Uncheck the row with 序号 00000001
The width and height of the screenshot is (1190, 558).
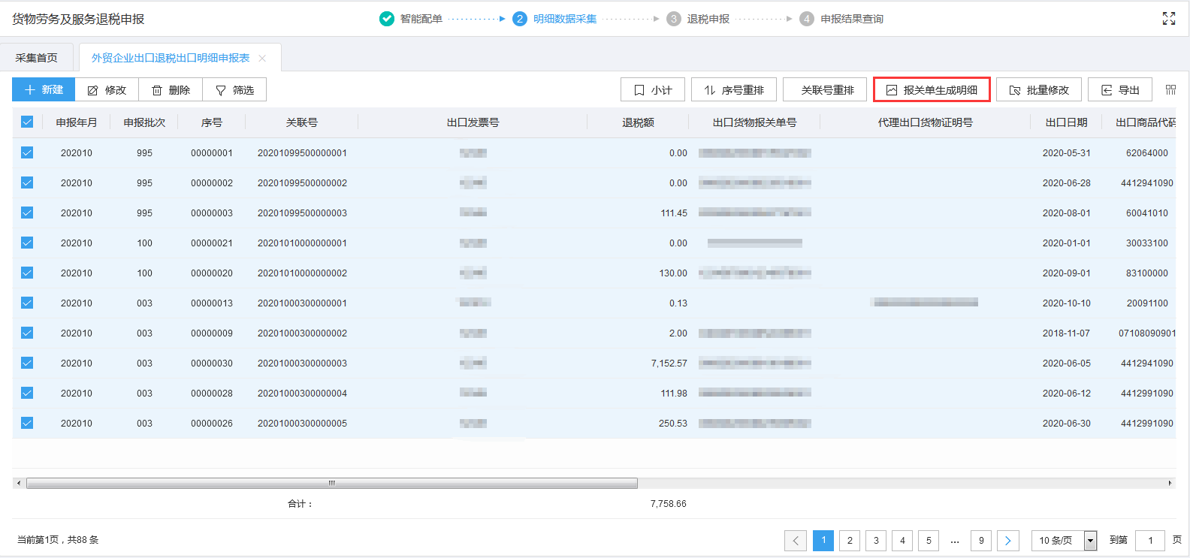(27, 152)
